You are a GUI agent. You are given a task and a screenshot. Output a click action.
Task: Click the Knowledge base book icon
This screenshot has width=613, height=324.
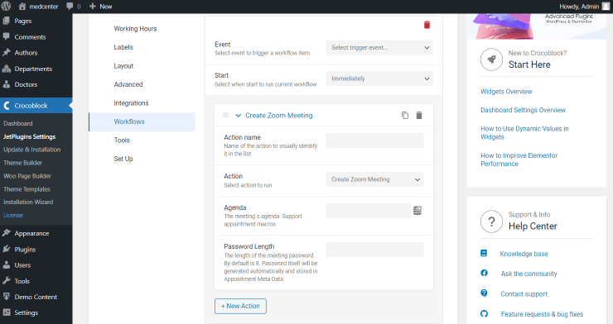pyautogui.click(x=484, y=253)
